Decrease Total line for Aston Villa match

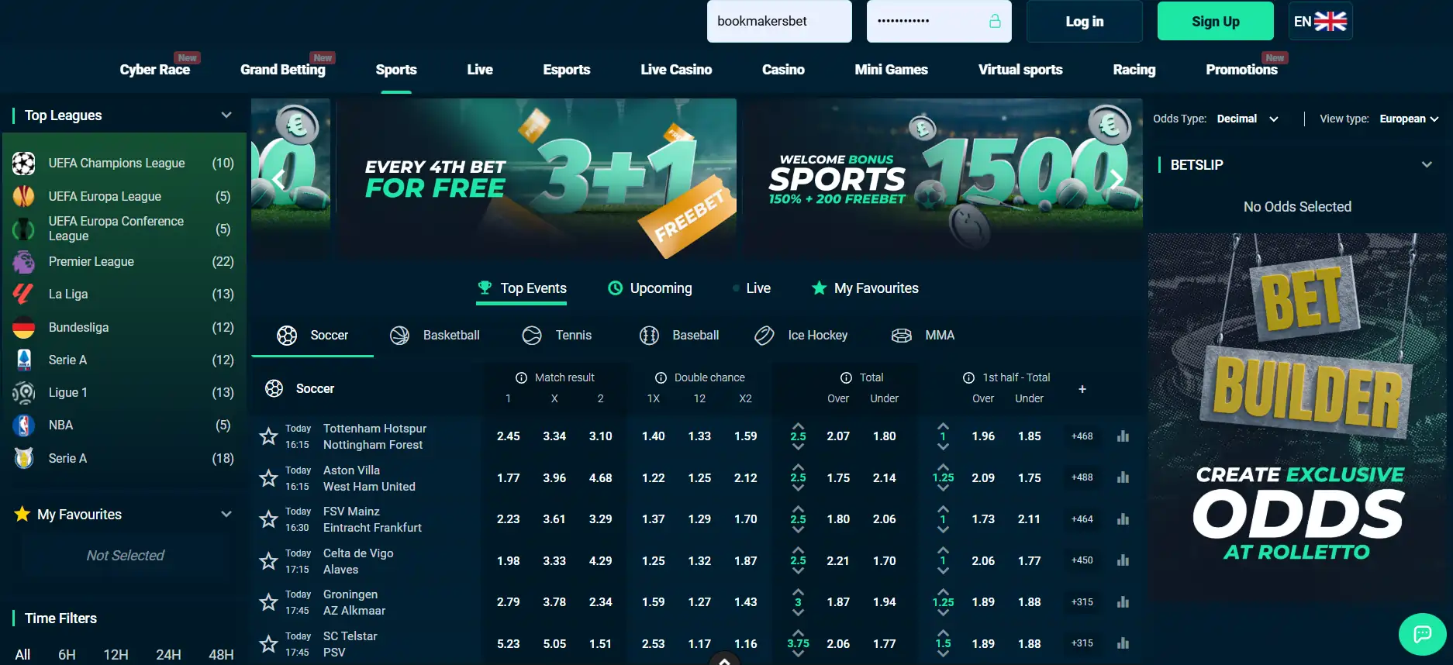pyautogui.click(x=798, y=488)
